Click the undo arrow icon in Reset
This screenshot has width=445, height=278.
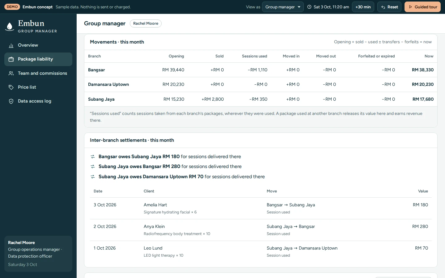pyautogui.click(x=383, y=7)
